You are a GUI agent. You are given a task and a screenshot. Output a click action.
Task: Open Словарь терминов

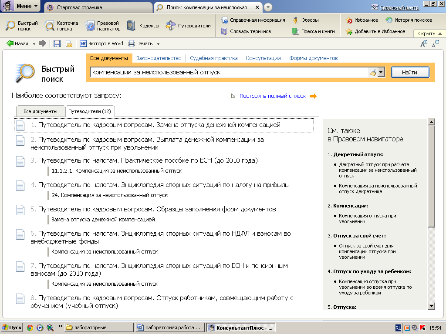coord(246,31)
